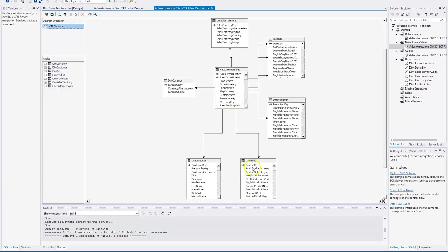Select Dim Product.dim in Solution Explorer

pos(420,84)
